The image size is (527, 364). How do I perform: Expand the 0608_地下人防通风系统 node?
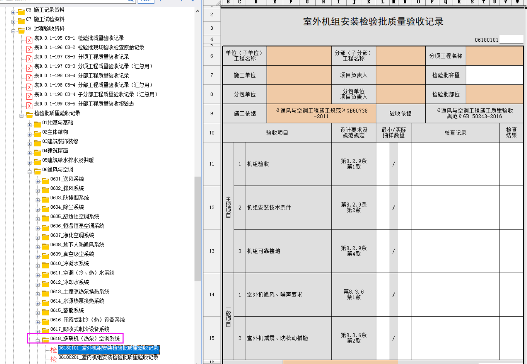pos(38,247)
